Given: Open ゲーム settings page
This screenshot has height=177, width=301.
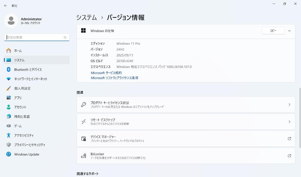Looking at the screenshot, I should 37,126.
